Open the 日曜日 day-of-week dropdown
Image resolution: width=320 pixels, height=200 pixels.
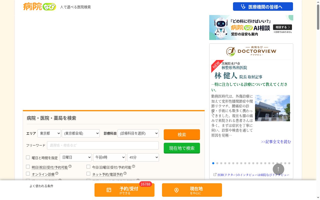click(x=76, y=157)
